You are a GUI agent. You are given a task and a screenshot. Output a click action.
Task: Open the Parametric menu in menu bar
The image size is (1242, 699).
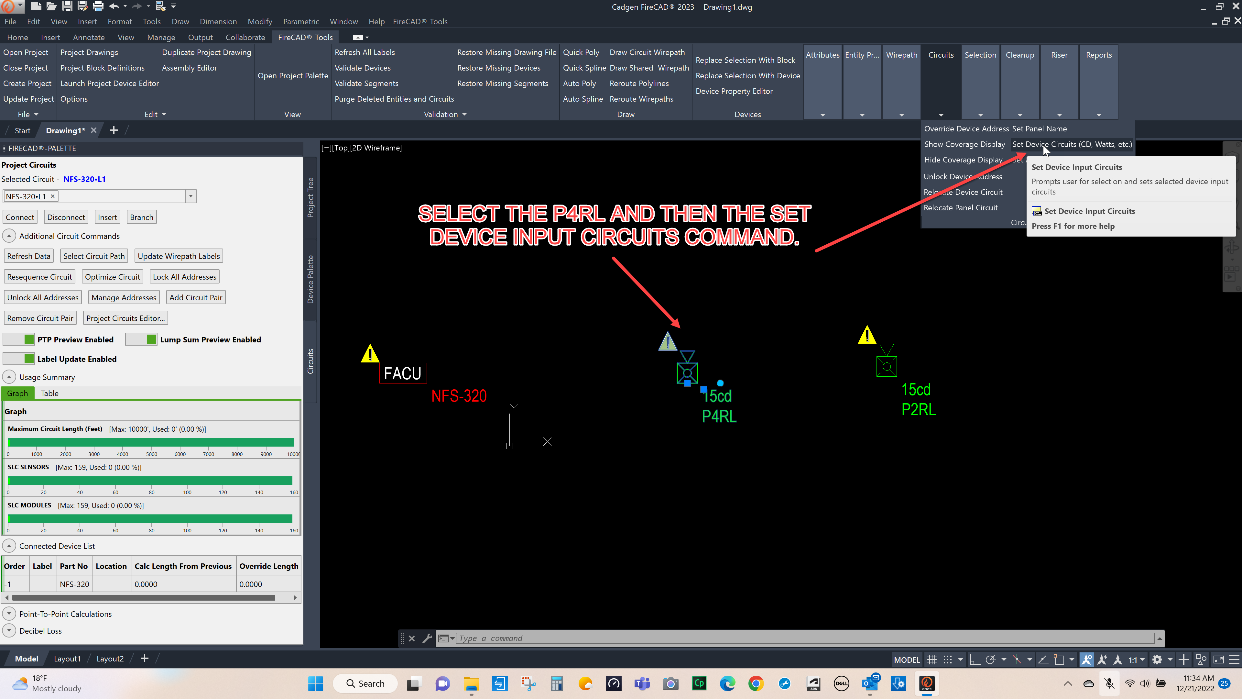(301, 22)
